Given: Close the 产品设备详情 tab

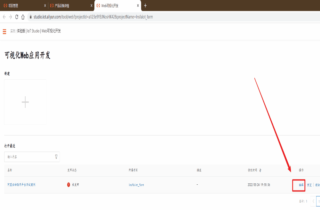Looking at the screenshot, I should pyautogui.click(x=92, y=5).
